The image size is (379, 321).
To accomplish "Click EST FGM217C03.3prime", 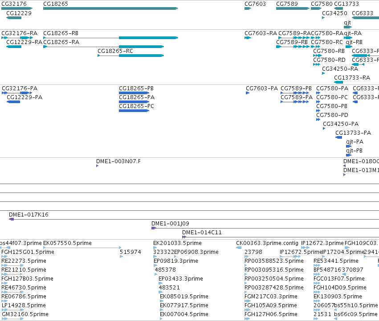I will (x=248, y=301).
